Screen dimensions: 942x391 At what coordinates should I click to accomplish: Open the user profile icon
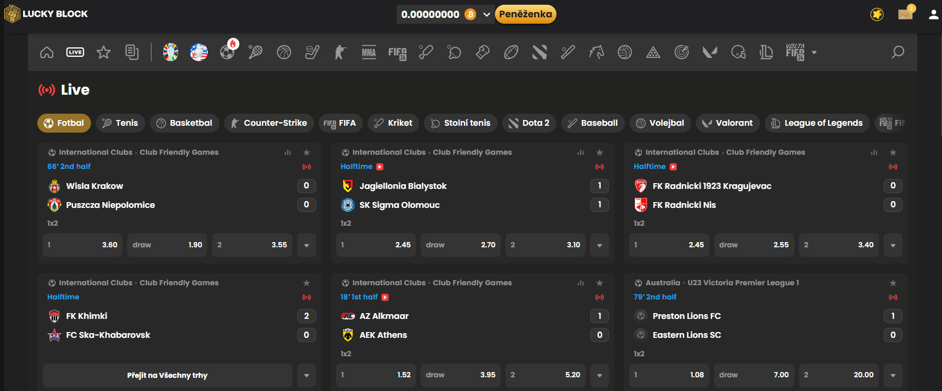click(934, 14)
